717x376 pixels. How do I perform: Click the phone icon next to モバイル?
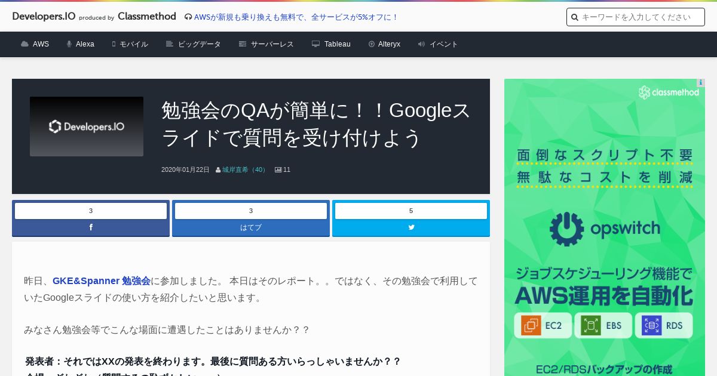(x=114, y=44)
